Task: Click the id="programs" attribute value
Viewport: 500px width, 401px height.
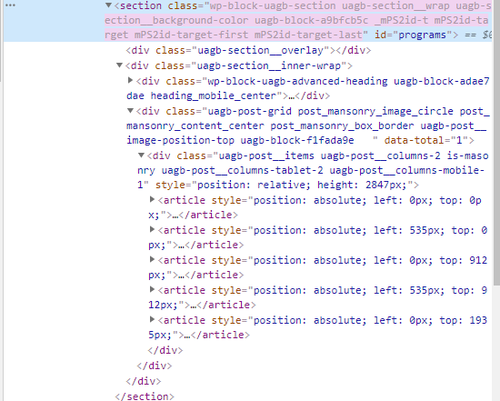Action: (422, 35)
